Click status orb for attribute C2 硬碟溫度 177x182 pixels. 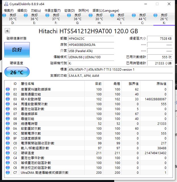tap(8, 153)
